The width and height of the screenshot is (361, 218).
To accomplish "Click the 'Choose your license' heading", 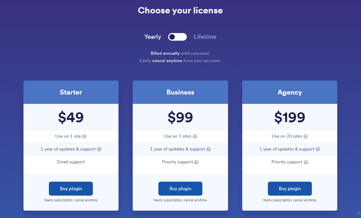I will coord(180,10).
